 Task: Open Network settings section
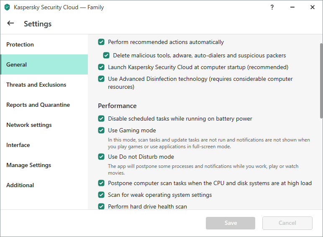tap(44, 125)
